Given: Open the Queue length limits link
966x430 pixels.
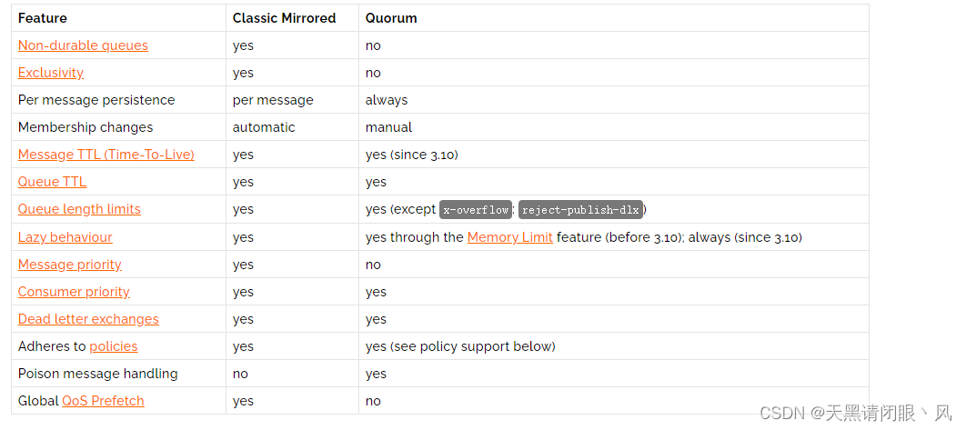Looking at the screenshot, I should point(79,209).
